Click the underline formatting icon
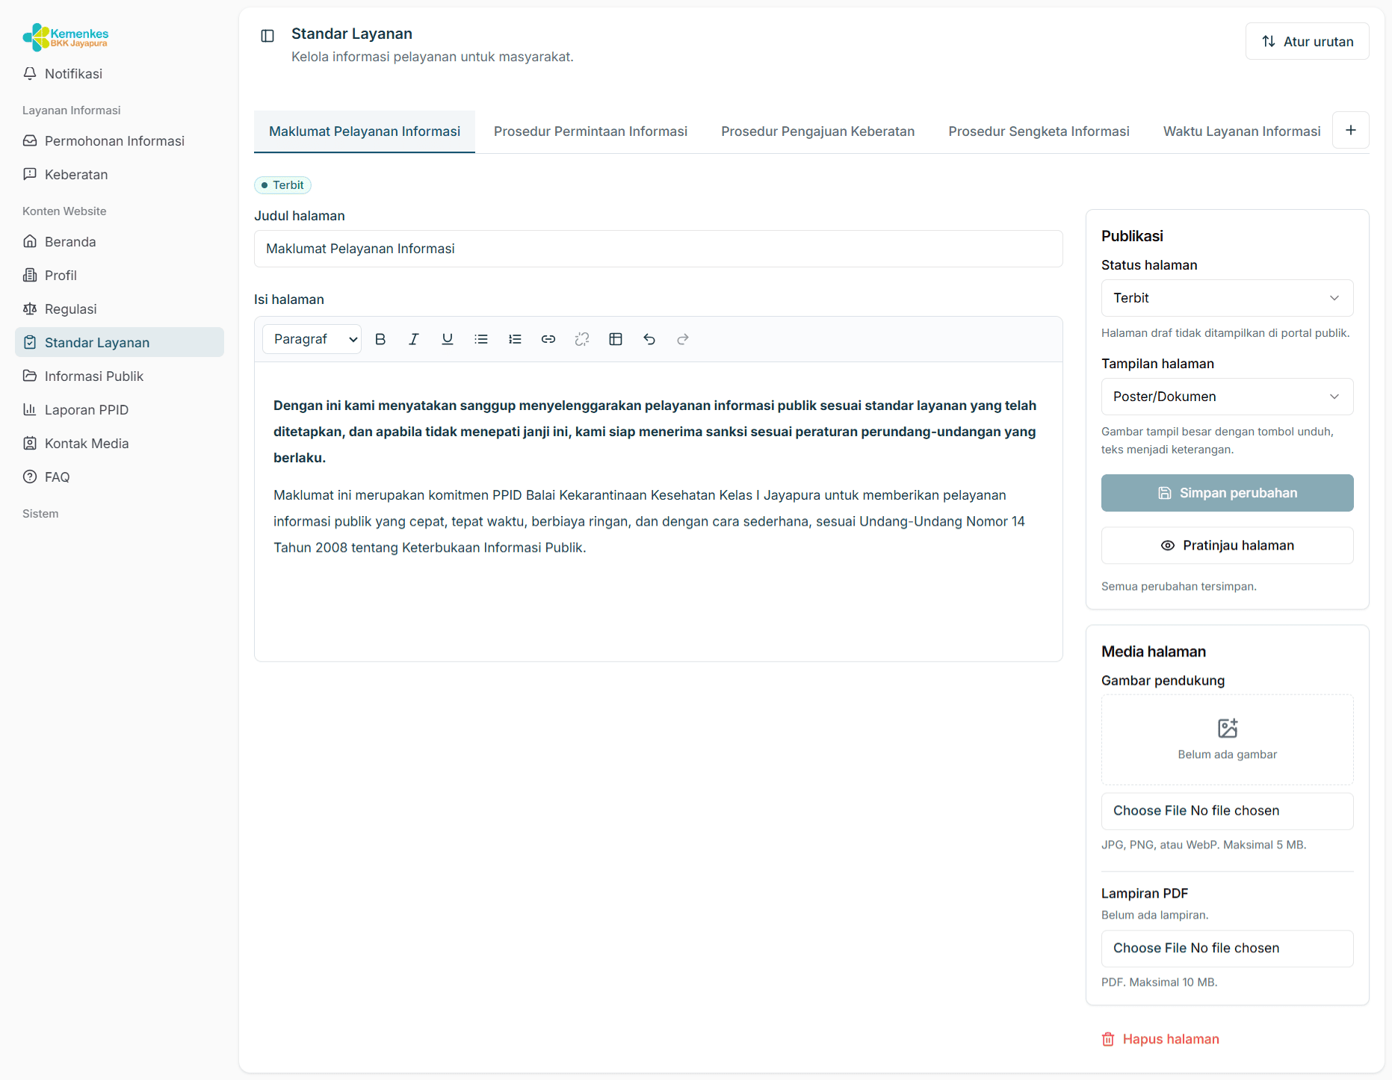 point(448,339)
